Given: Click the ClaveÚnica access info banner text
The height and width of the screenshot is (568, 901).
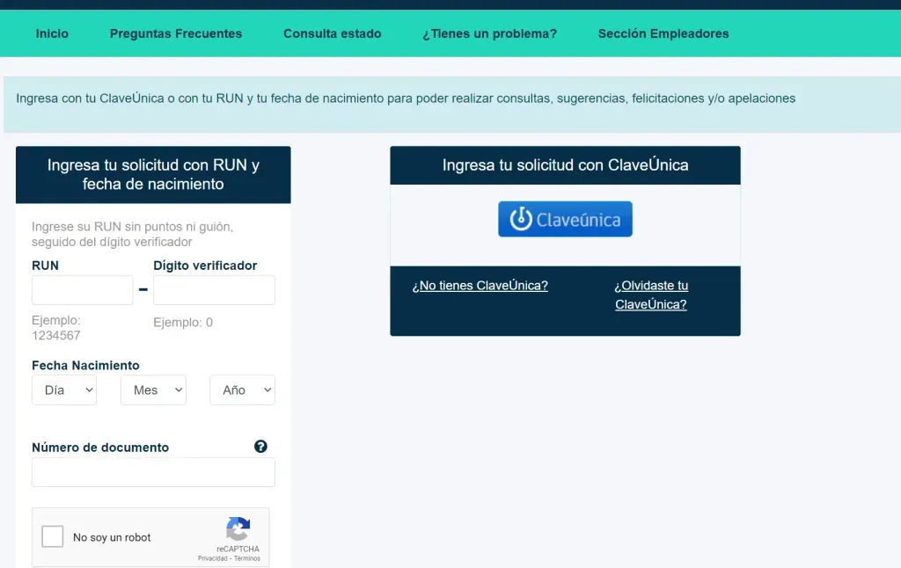Looking at the screenshot, I should (x=406, y=98).
